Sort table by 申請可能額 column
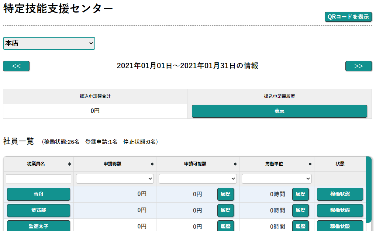This screenshot has height=231, width=376. [198, 164]
